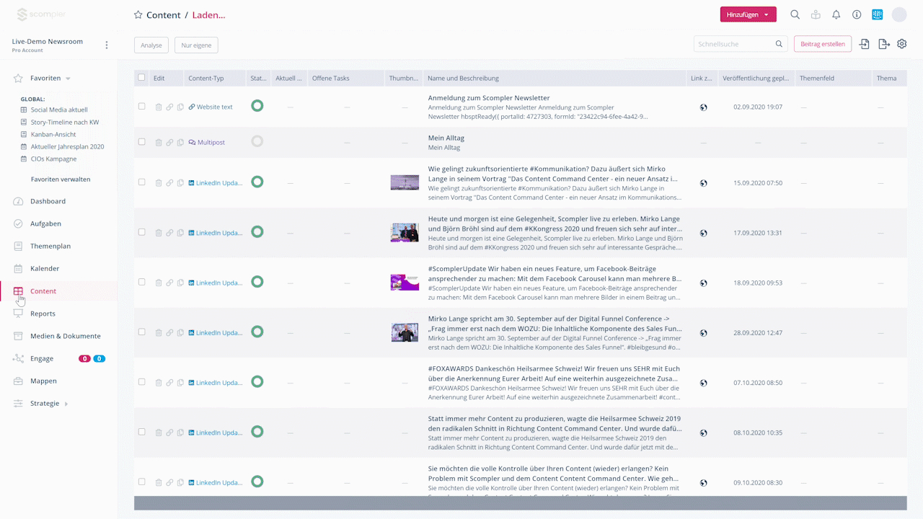This screenshot has height=519, width=923.
Task: Open the Medien & Dokumente section in the sidebar
Action: point(65,336)
